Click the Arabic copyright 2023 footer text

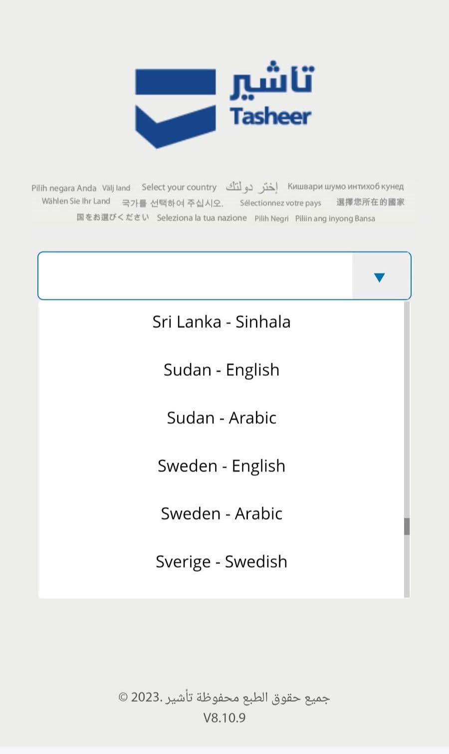(224, 697)
